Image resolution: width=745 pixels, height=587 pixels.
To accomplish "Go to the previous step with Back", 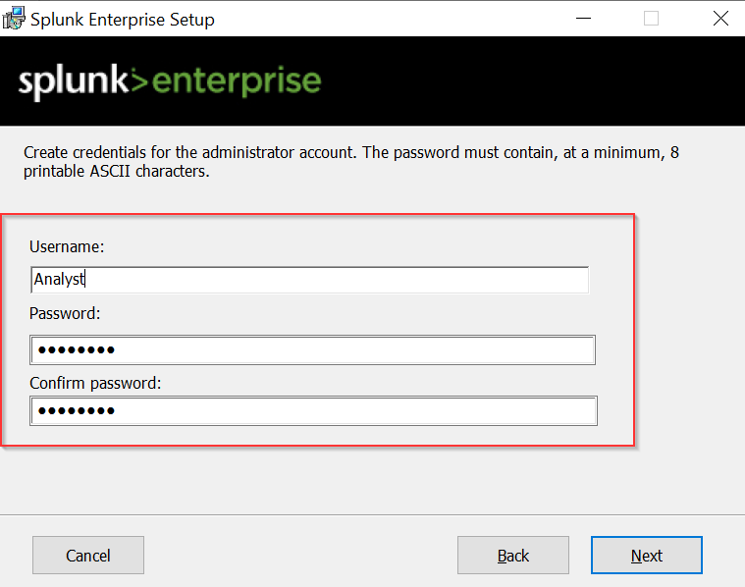I will tap(513, 556).
